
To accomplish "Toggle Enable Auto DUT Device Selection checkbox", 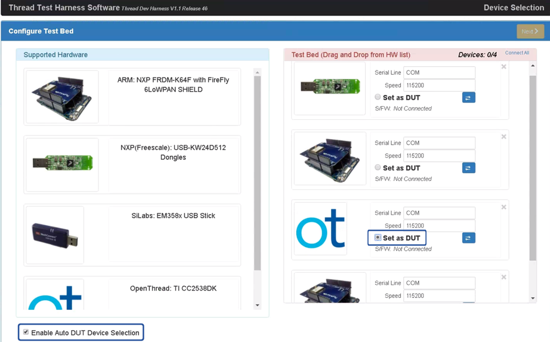I will (x=26, y=332).
